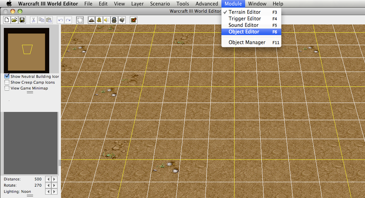Uncheck Show Neutral Building Icons

tap(7, 76)
